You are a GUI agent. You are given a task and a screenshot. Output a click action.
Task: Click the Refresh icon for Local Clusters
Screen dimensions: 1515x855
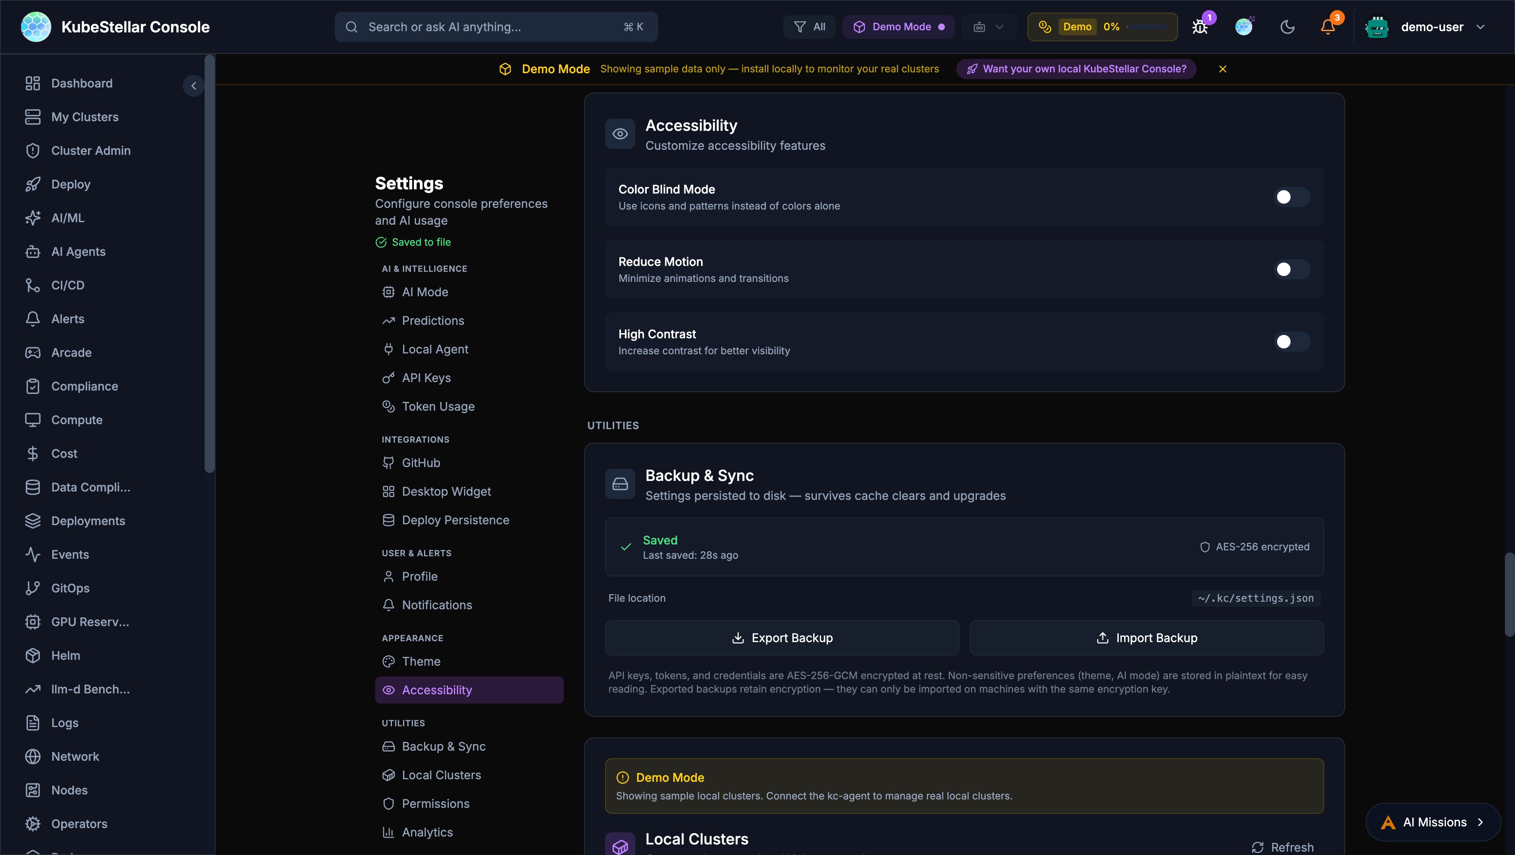click(1257, 847)
